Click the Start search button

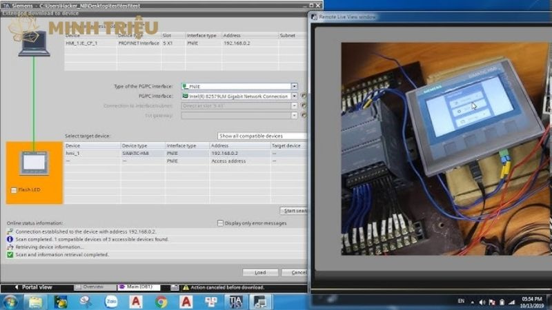294,210
